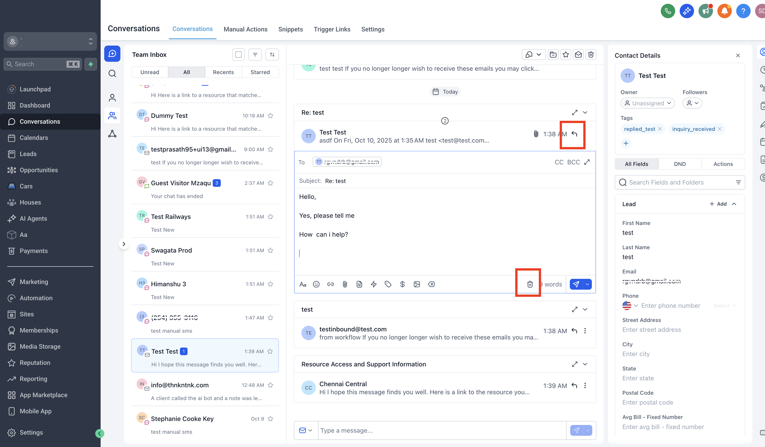The width and height of the screenshot is (765, 447).
Task: Click the orange notification bell icon
Action: [x=724, y=11]
